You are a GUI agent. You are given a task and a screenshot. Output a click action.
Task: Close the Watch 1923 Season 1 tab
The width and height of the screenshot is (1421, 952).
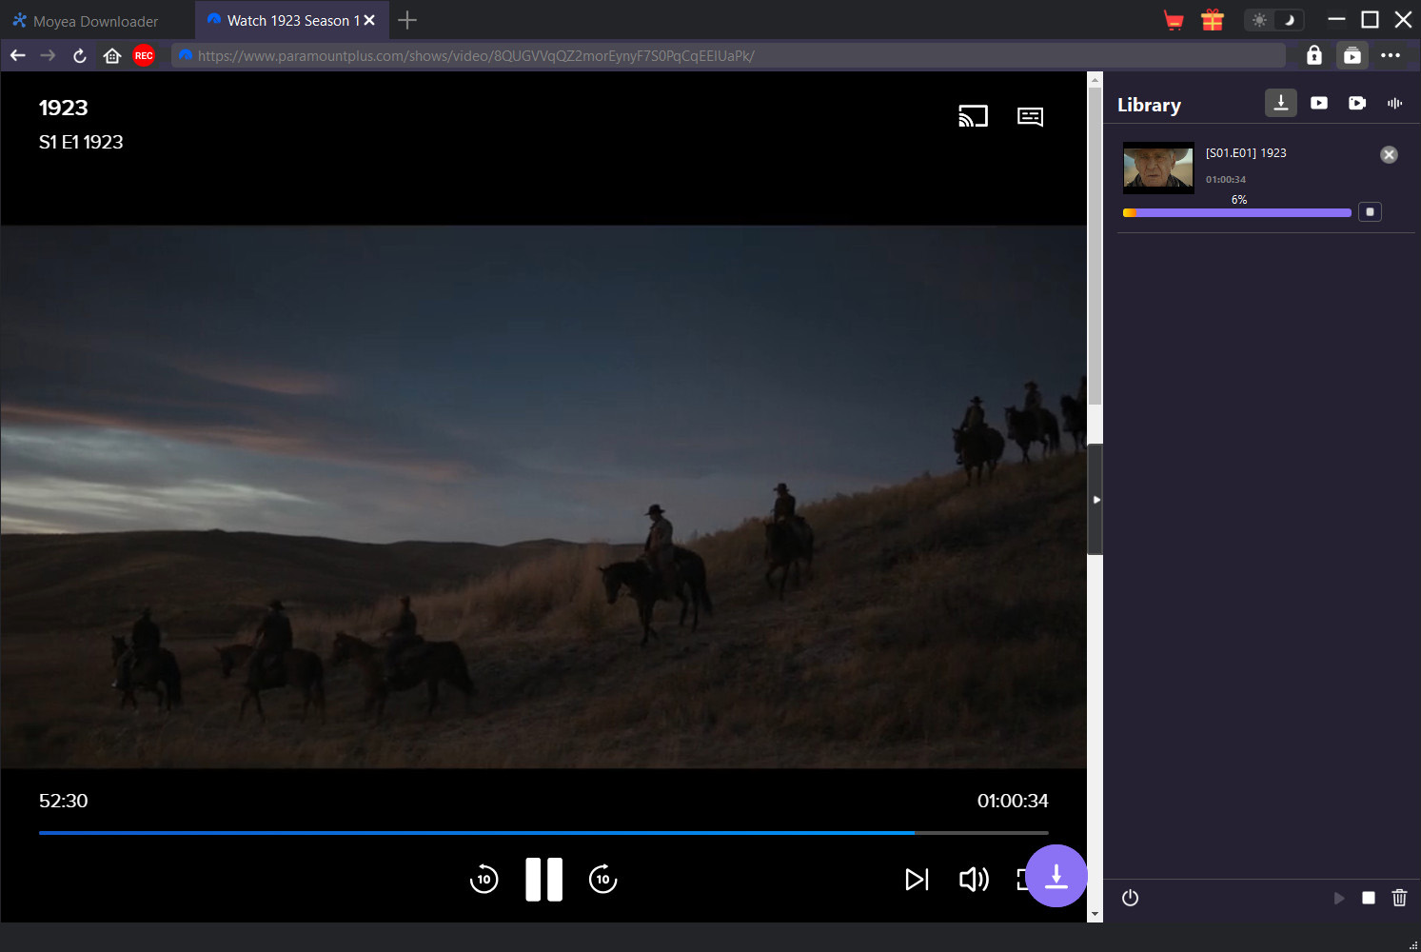tap(369, 20)
